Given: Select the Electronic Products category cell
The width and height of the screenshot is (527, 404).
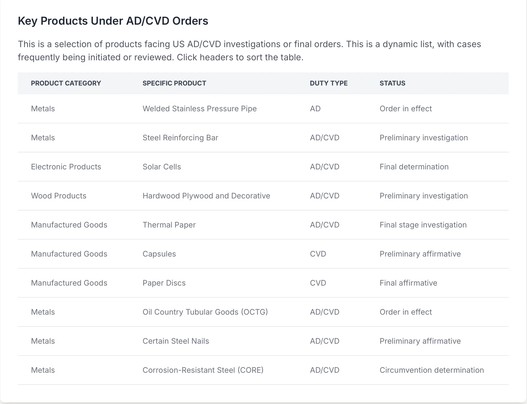Looking at the screenshot, I should click(66, 167).
